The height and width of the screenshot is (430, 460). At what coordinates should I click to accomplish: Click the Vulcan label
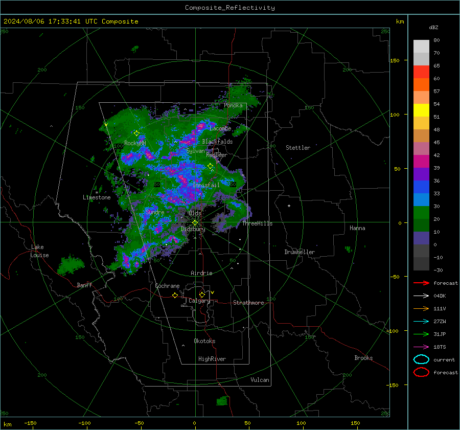[260, 380]
